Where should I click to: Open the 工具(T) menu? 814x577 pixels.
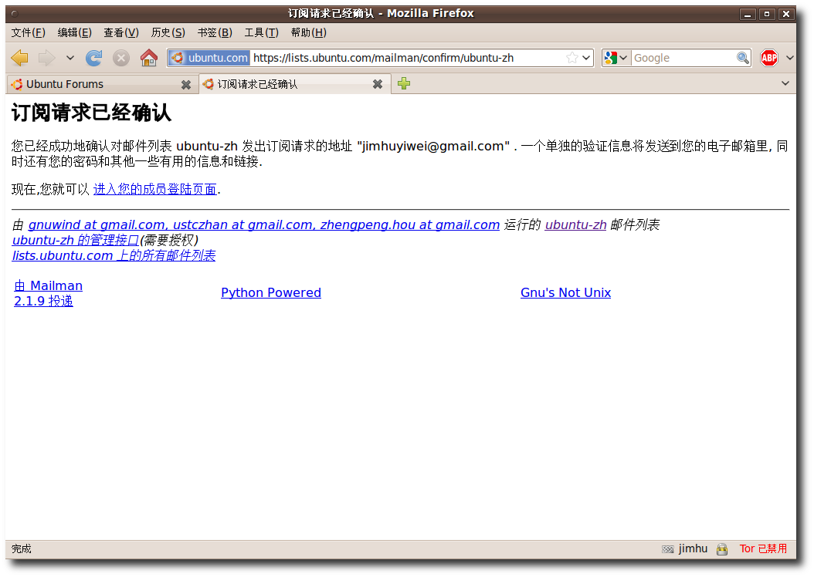tap(262, 32)
